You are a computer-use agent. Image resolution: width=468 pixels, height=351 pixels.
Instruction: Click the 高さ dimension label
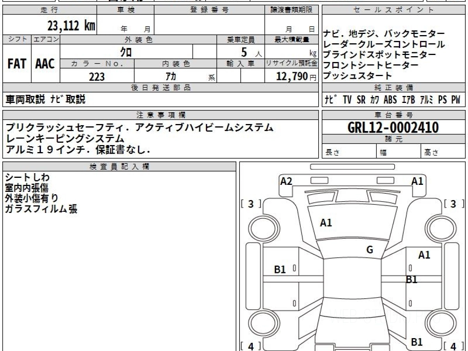click(x=432, y=153)
